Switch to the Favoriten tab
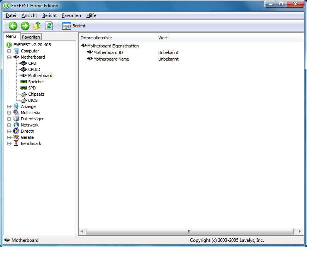The image size is (318, 253). coord(31,37)
